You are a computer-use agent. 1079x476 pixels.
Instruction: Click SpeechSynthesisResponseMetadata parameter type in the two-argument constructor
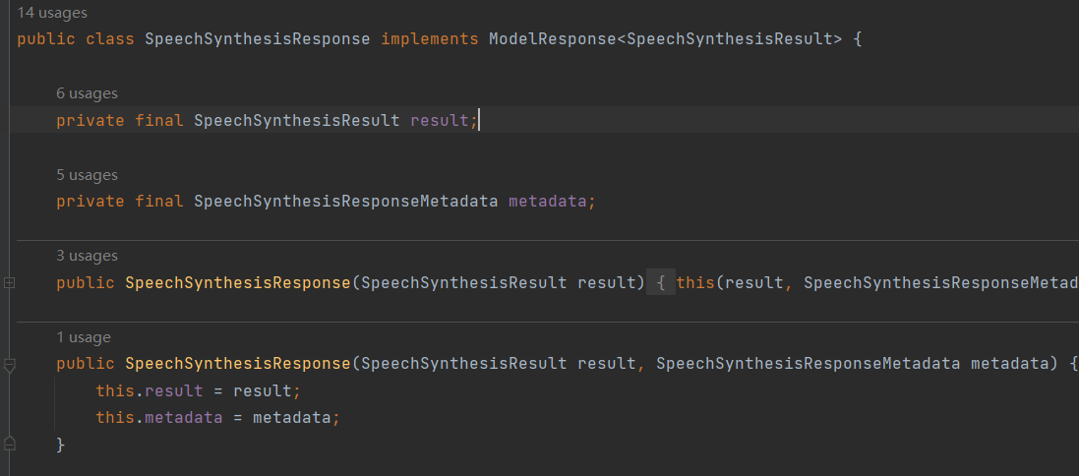(808, 364)
